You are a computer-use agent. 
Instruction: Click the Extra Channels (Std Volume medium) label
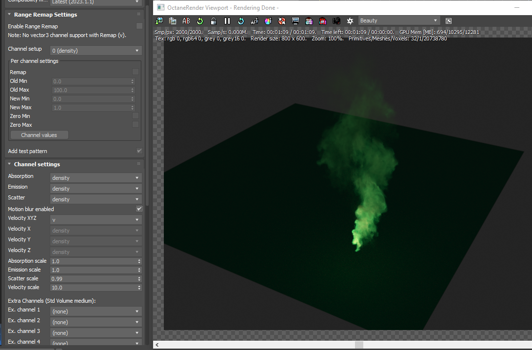point(52,301)
